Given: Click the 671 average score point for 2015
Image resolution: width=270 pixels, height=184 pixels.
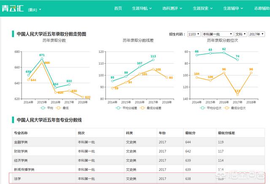Looking at the screenshot, I should click(x=42, y=59).
